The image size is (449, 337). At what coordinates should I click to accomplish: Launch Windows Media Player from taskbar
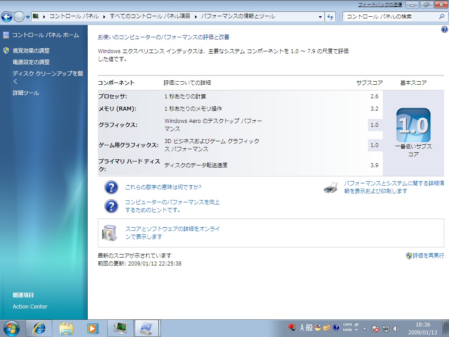pyautogui.click(x=93, y=328)
